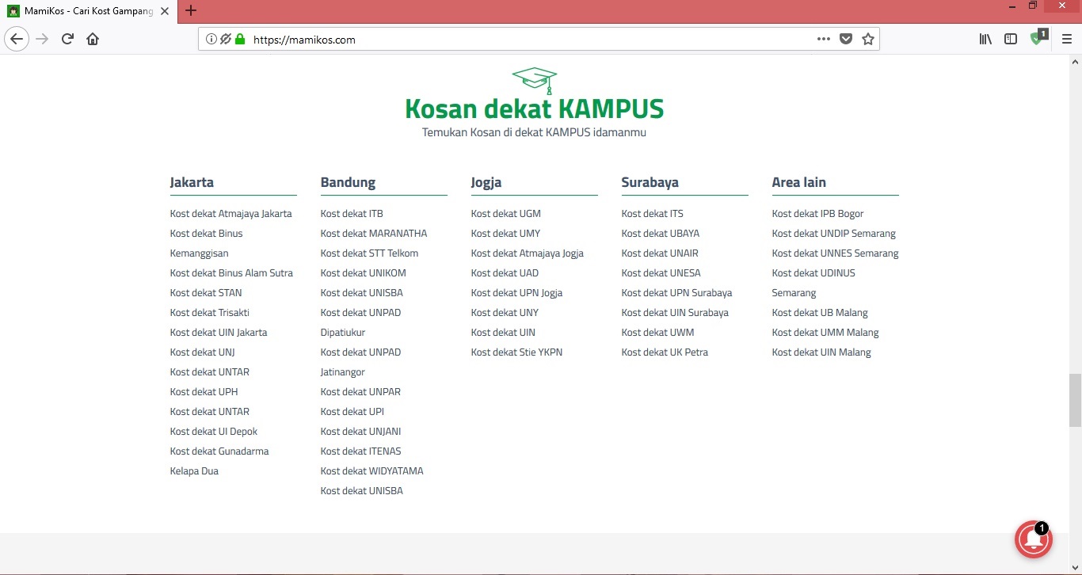Toggle the tracking protection shield in URL bar
The height and width of the screenshot is (575, 1082).
(x=226, y=39)
